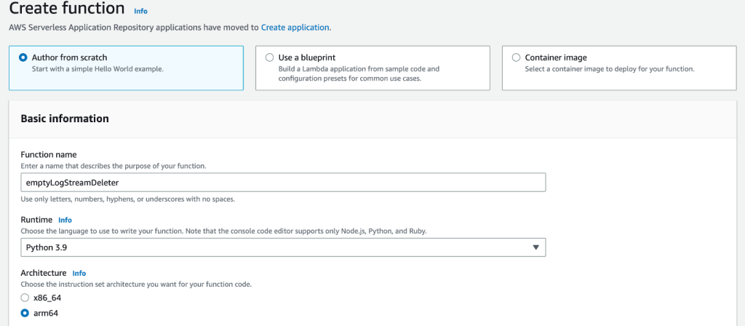The height and width of the screenshot is (326, 745).
Task: Open the Python 3.9 runtime dropdown
Action: pyautogui.click(x=283, y=247)
